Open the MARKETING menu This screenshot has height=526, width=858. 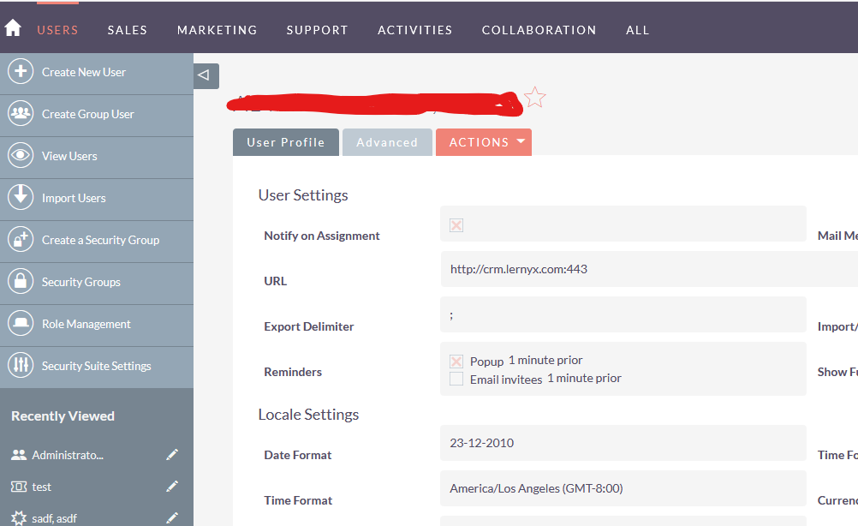click(x=217, y=29)
